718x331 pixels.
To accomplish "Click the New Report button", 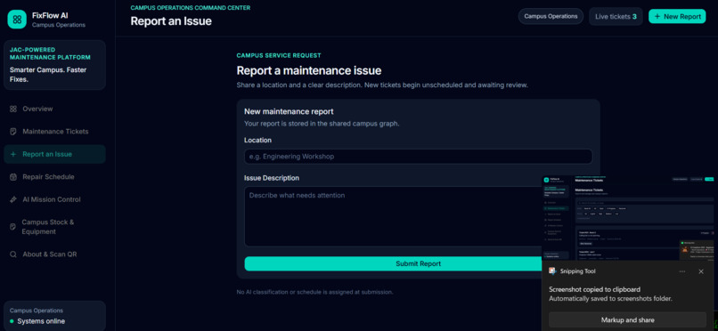I will pos(677,16).
